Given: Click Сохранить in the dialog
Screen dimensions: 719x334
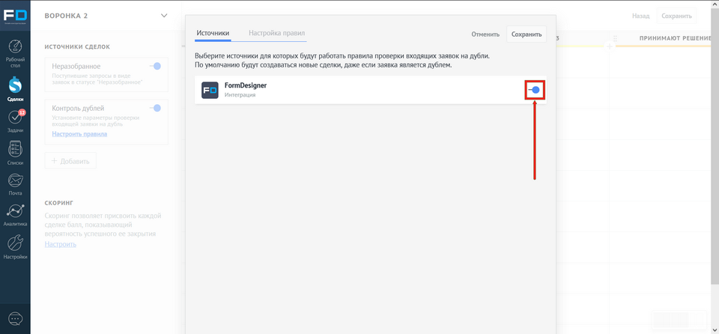Looking at the screenshot, I should tap(527, 34).
